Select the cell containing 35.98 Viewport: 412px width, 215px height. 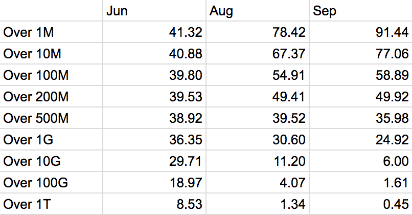pos(361,118)
